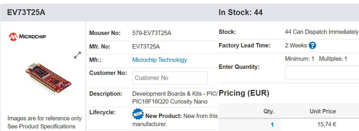Click the Pricing (EUR) heading
This screenshot has width=359, height=131.
coord(244,93)
